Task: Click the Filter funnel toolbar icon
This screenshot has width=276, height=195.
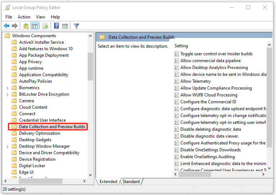Action: (x=76, y=26)
